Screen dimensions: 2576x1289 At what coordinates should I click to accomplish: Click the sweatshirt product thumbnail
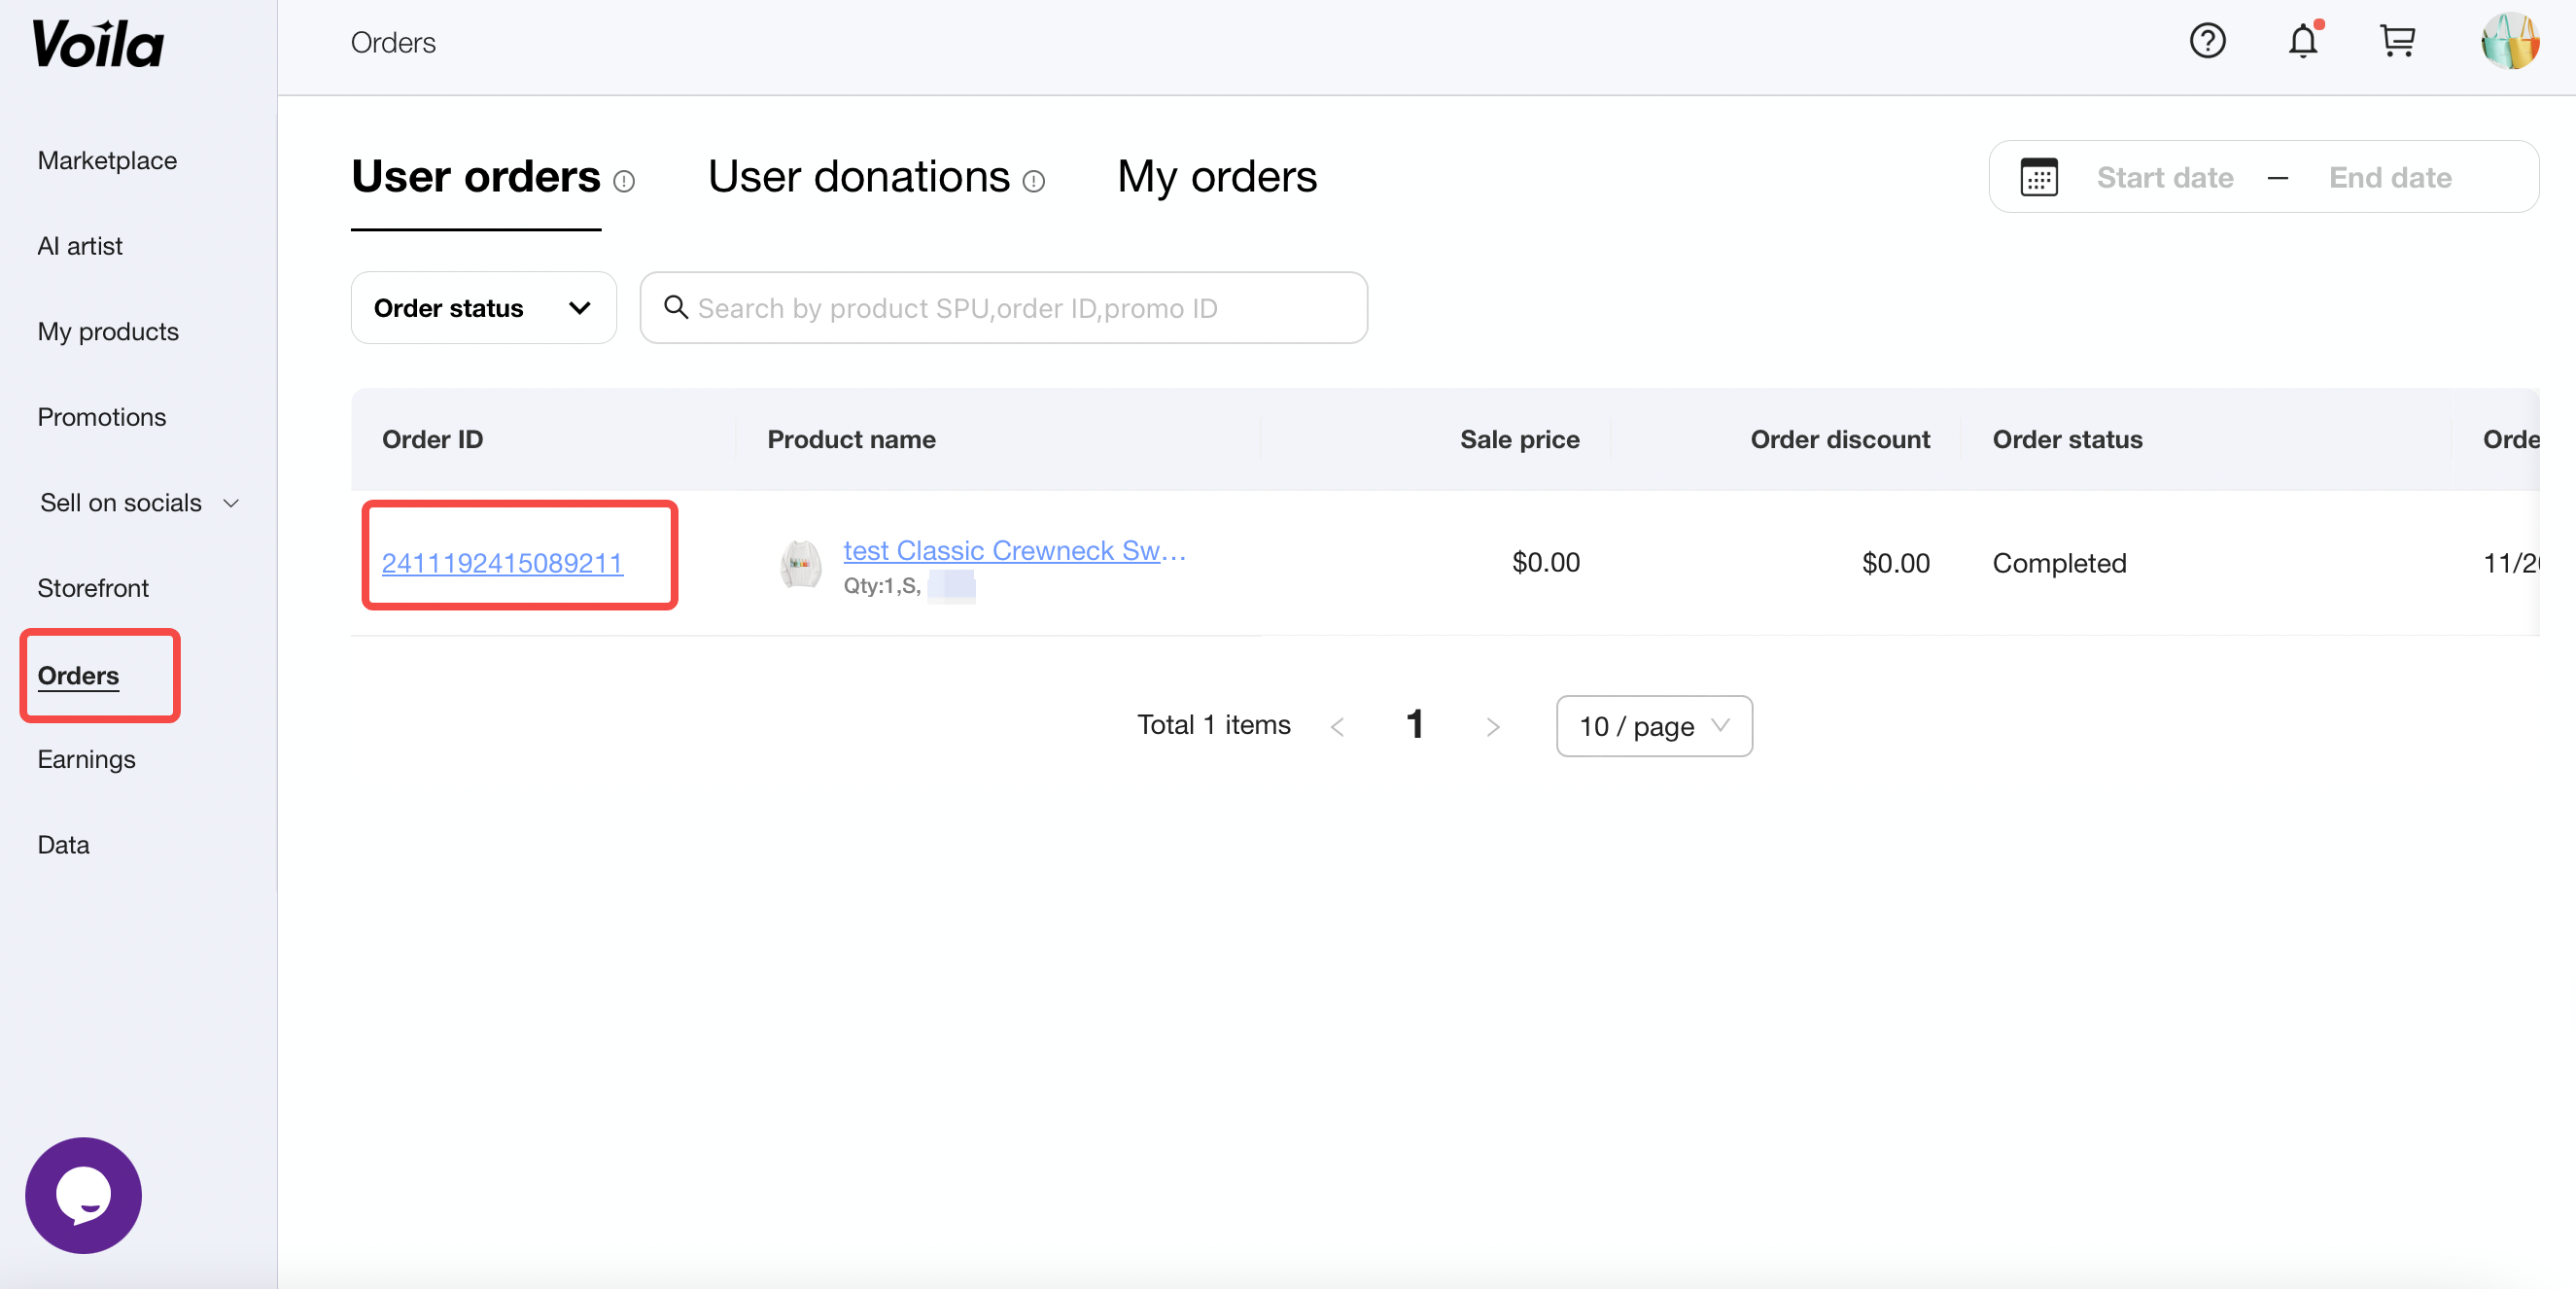click(801, 565)
